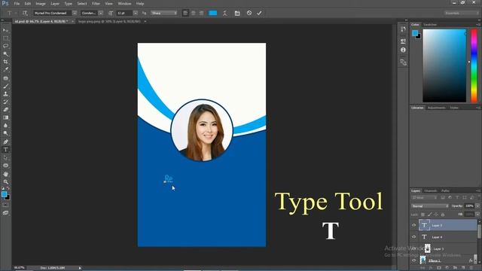The width and height of the screenshot is (482, 271).
Task: Open the font family dropdown
Action: [x=75, y=13]
